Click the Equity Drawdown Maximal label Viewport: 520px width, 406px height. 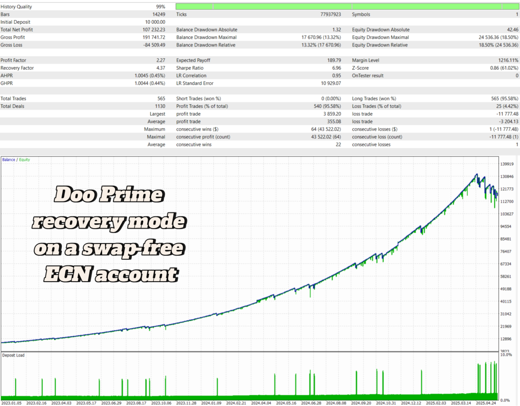click(x=380, y=37)
